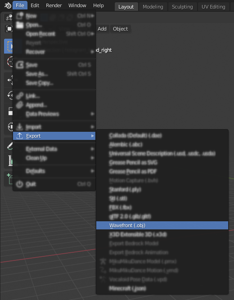Select the Measure tool

9,161
